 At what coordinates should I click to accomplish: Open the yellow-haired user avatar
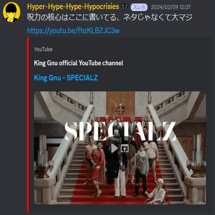12,12
